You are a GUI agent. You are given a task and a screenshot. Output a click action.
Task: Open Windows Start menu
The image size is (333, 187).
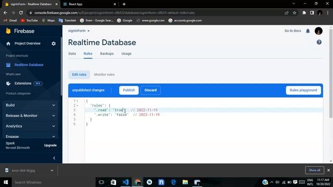6,182
